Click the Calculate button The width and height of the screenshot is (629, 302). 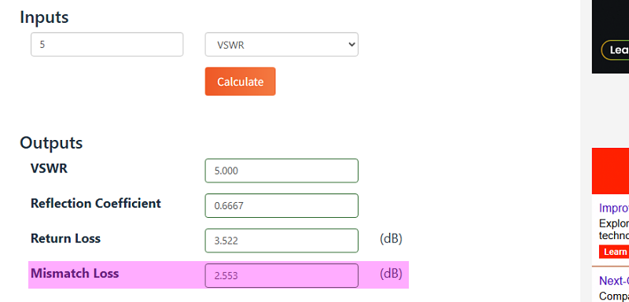pos(240,82)
